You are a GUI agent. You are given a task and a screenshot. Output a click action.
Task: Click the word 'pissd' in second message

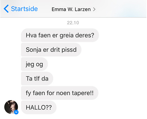click(69, 50)
